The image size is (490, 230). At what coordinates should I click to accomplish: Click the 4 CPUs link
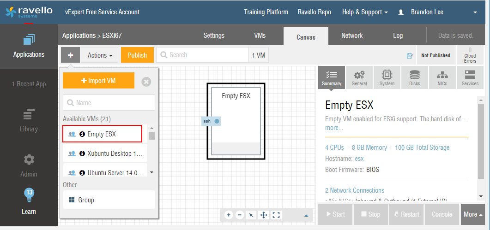point(334,147)
